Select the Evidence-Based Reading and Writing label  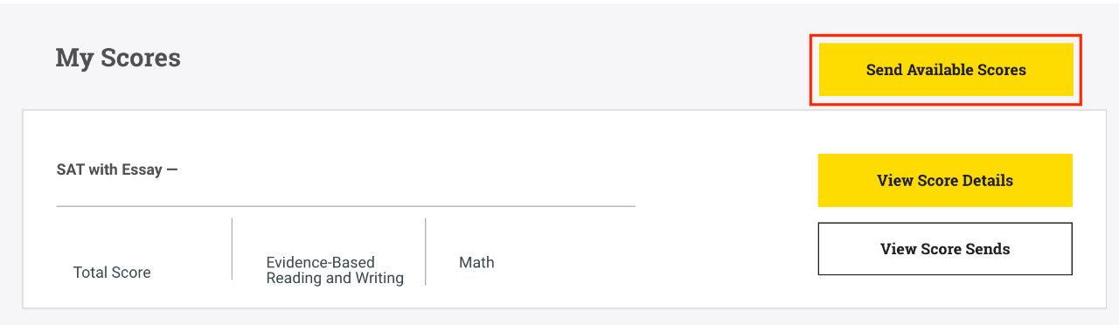click(x=335, y=270)
